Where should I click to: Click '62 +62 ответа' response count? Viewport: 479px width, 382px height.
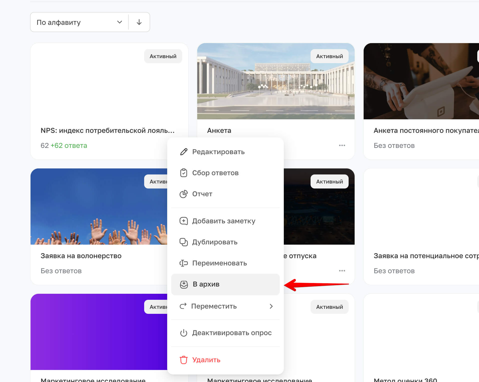coord(64,145)
